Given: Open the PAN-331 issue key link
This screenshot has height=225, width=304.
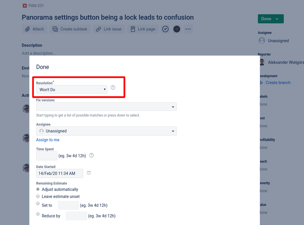Looking at the screenshot, I should (36, 6).
